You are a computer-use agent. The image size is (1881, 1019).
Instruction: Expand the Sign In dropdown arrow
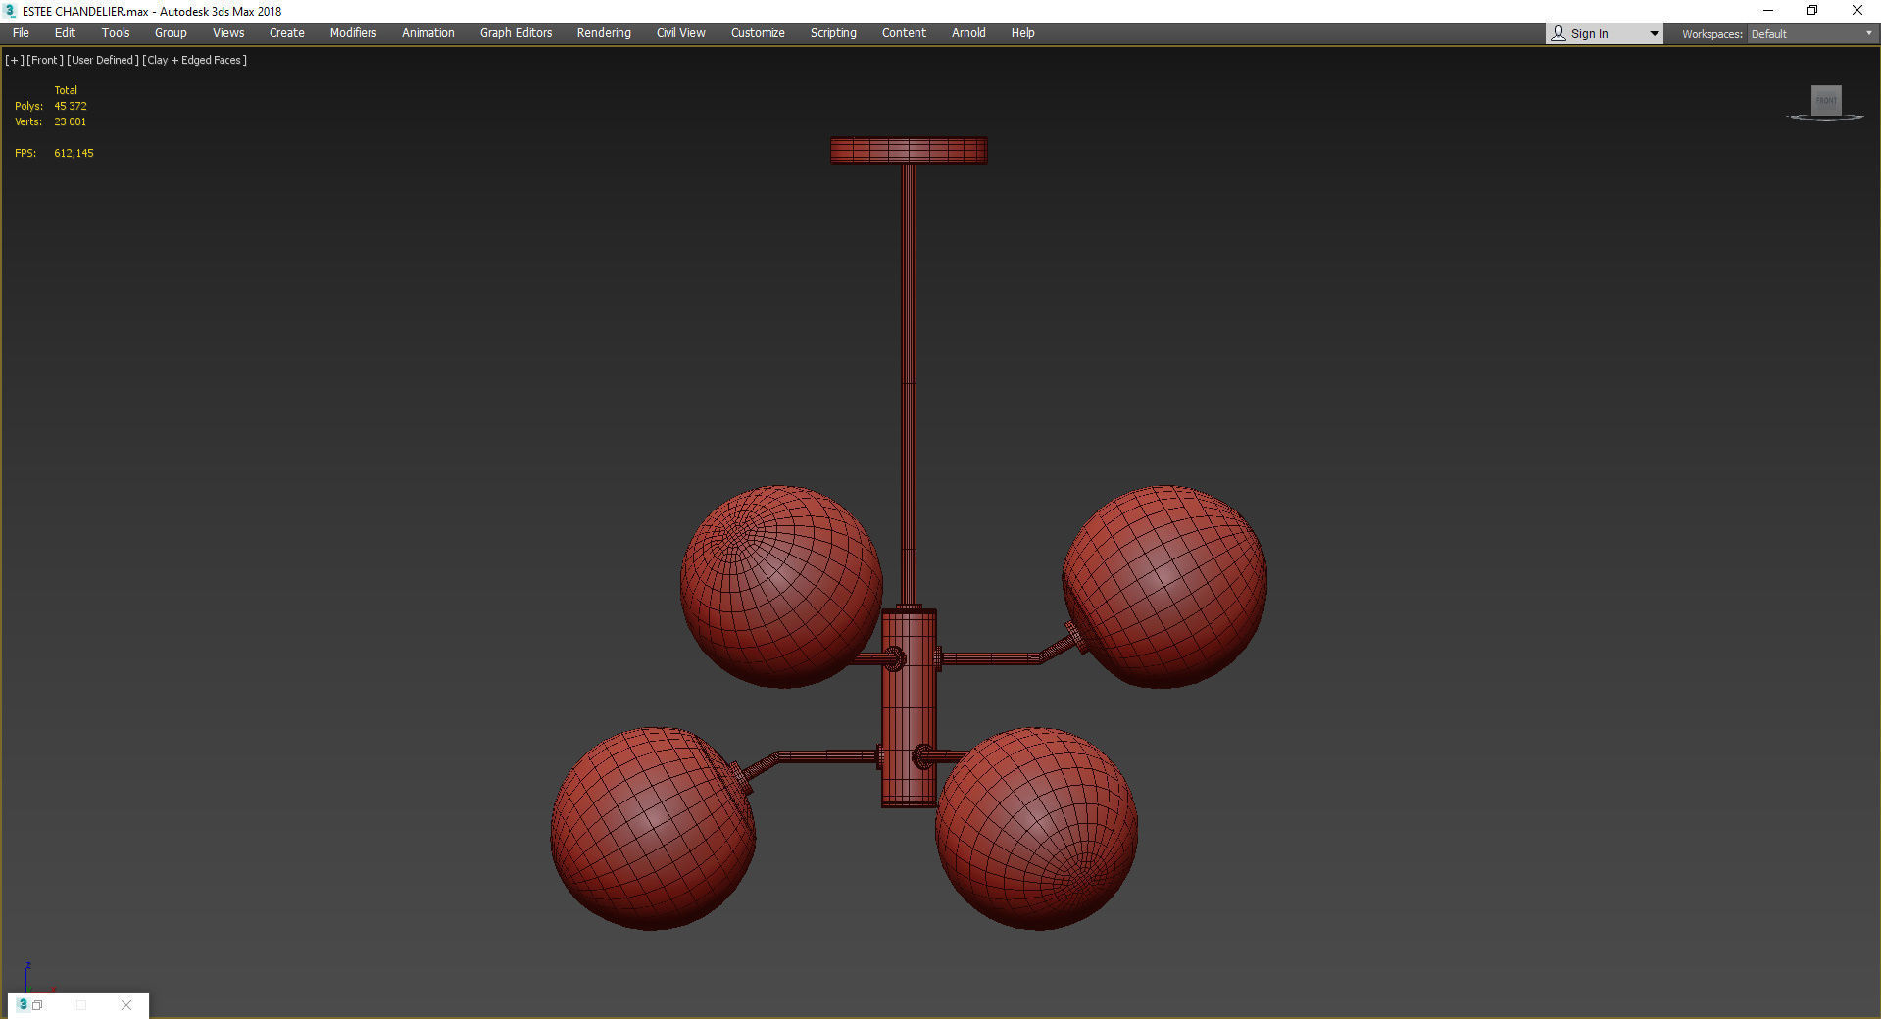(x=1654, y=34)
